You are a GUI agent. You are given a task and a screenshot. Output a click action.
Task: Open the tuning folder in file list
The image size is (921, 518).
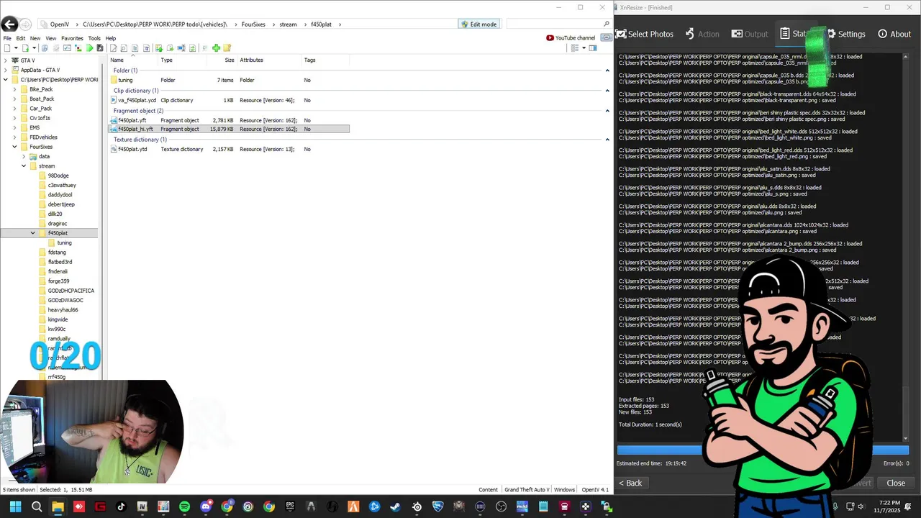(x=229, y=80)
